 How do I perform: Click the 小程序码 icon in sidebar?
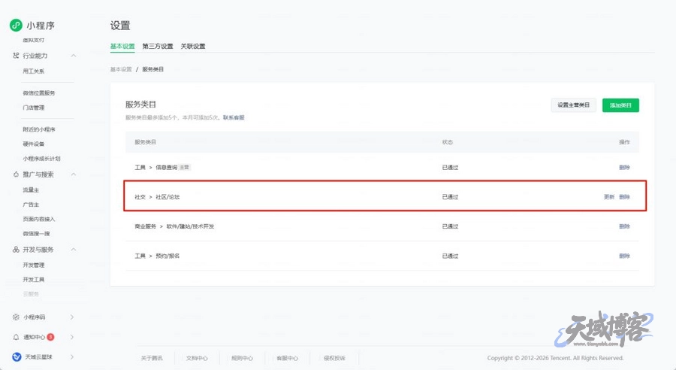click(x=16, y=317)
